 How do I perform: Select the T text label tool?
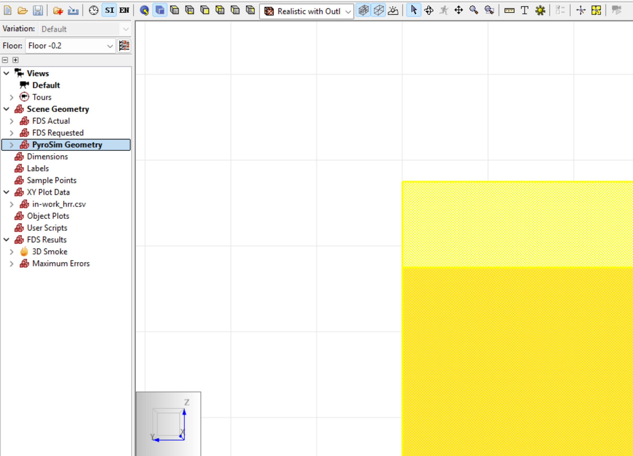[525, 11]
